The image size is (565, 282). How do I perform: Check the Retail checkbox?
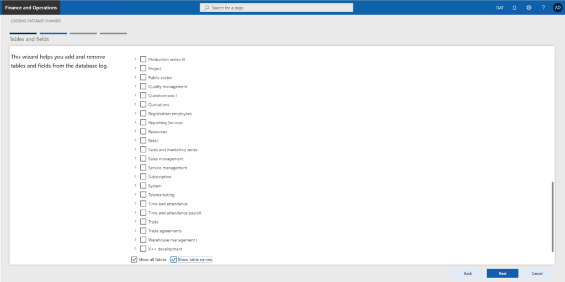point(143,141)
